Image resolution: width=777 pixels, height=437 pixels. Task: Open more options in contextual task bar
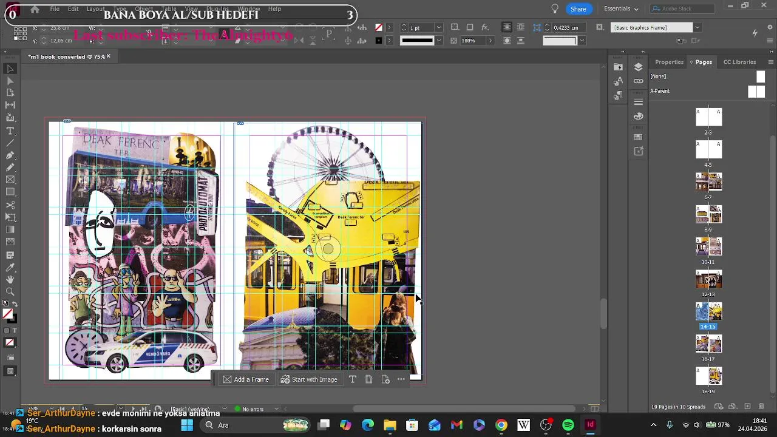(401, 379)
